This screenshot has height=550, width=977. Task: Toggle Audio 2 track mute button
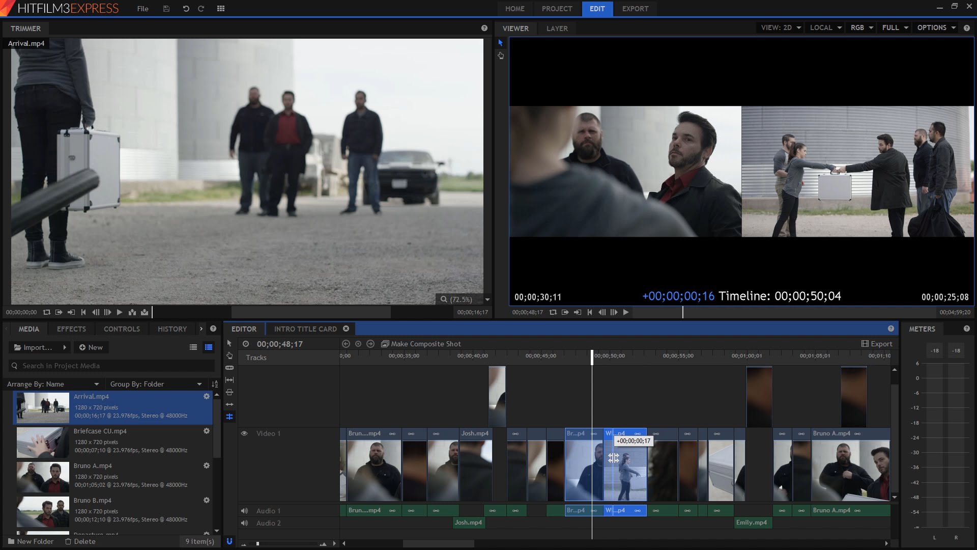(x=245, y=522)
